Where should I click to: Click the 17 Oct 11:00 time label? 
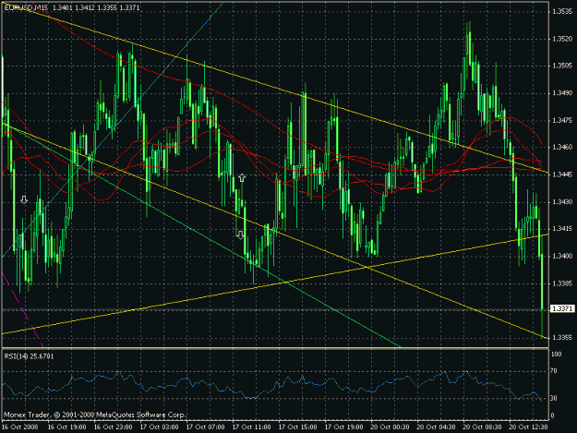[x=252, y=427]
